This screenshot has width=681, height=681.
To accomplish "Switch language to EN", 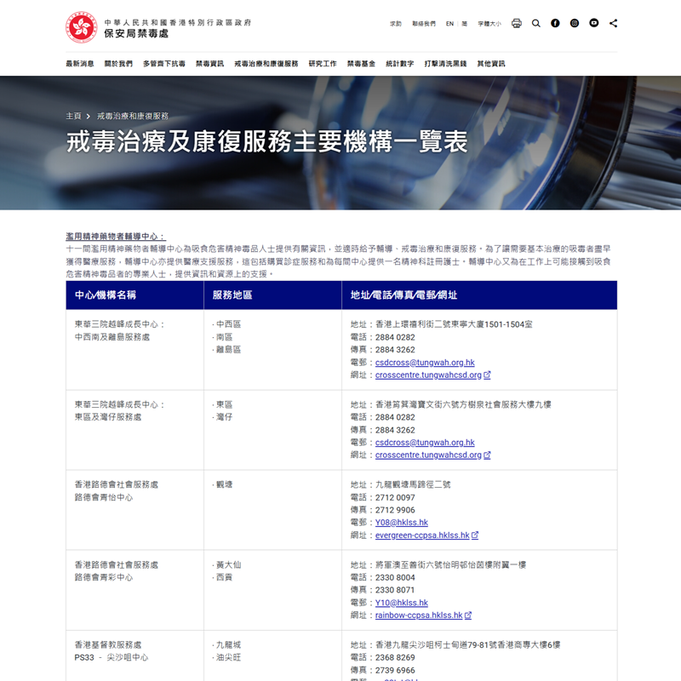I will (449, 24).
